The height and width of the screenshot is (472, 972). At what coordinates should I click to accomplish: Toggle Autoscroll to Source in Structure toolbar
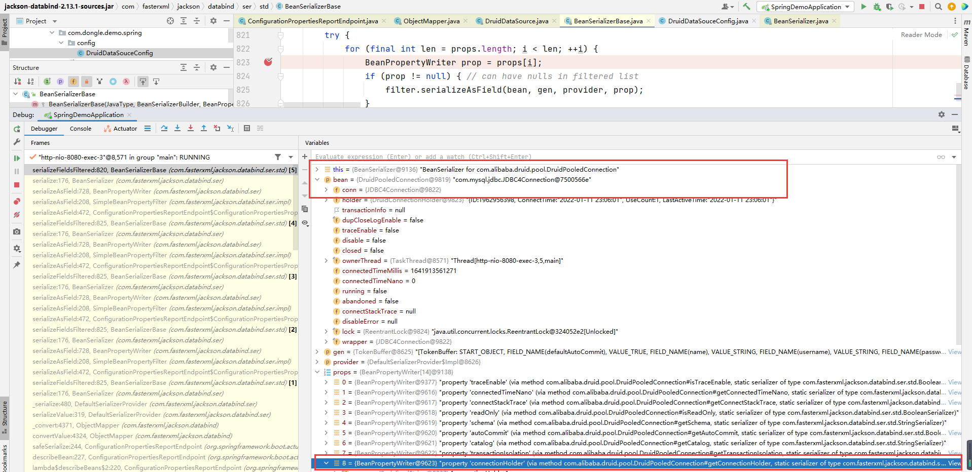click(143, 81)
